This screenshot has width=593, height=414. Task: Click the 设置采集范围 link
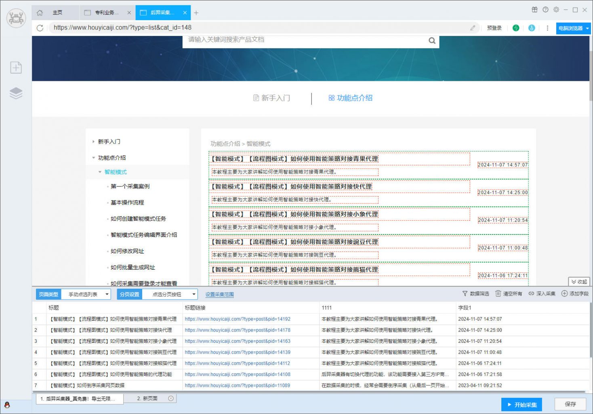[x=219, y=294]
